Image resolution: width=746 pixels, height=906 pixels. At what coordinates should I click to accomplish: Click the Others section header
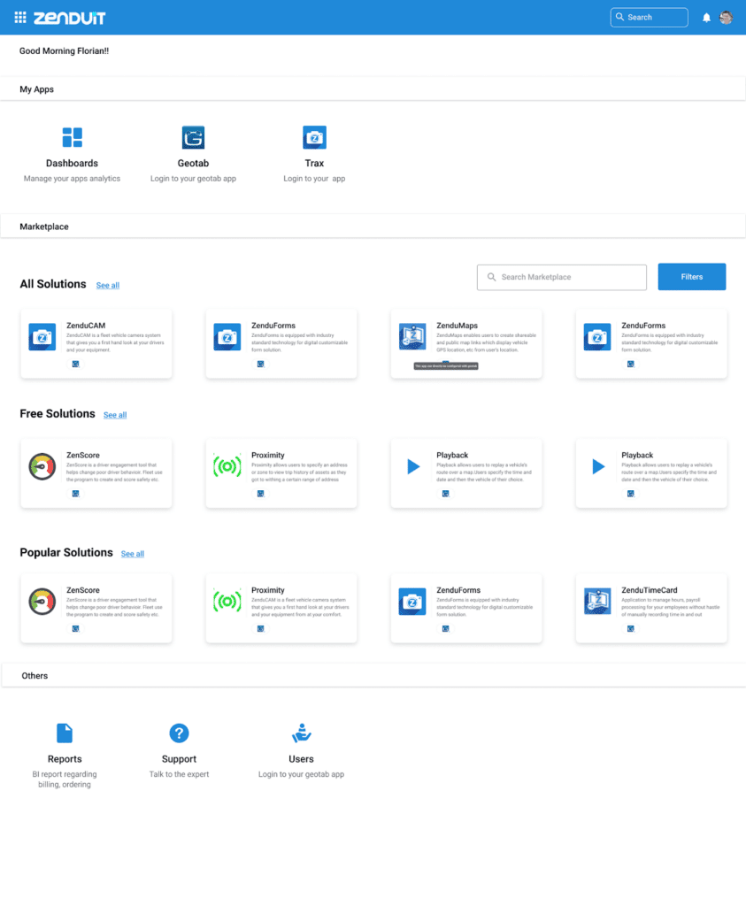373,675
